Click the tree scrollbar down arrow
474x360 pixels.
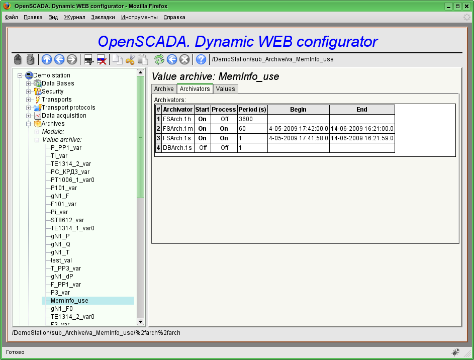[x=141, y=321]
